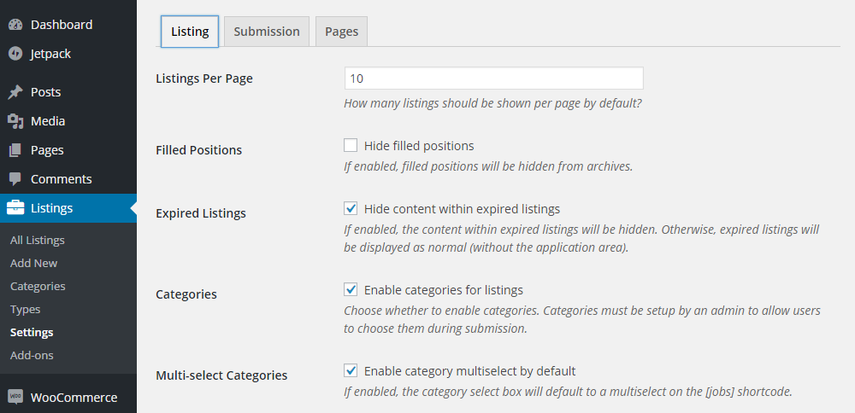Disable category multiselect by default checkbox
Image resolution: width=855 pixels, height=413 pixels.
tap(351, 371)
